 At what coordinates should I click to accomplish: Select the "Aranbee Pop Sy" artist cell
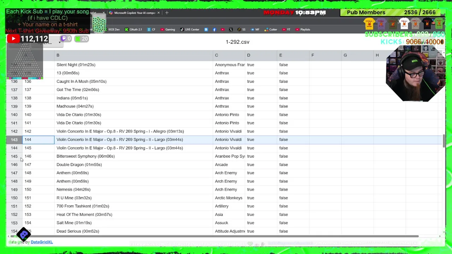click(x=229, y=156)
